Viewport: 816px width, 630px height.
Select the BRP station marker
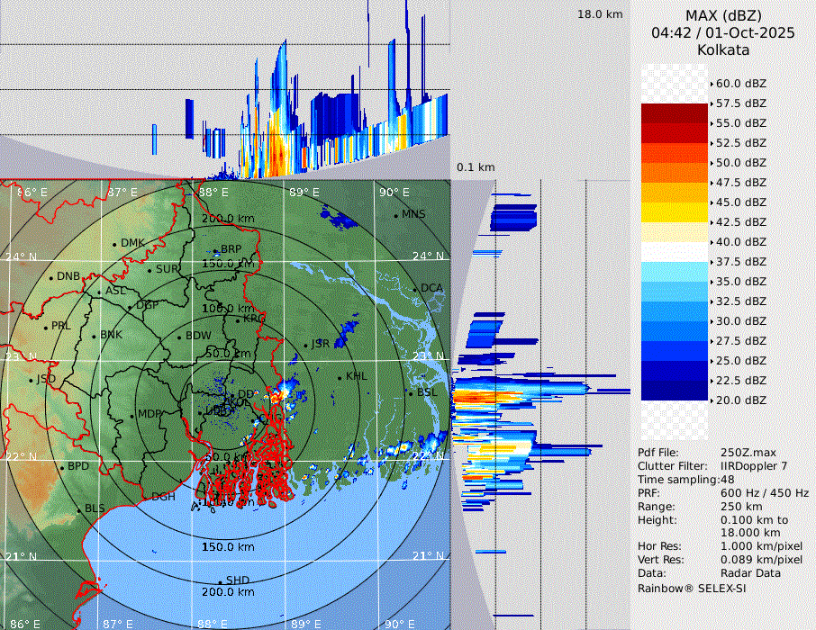click(x=215, y=250)
